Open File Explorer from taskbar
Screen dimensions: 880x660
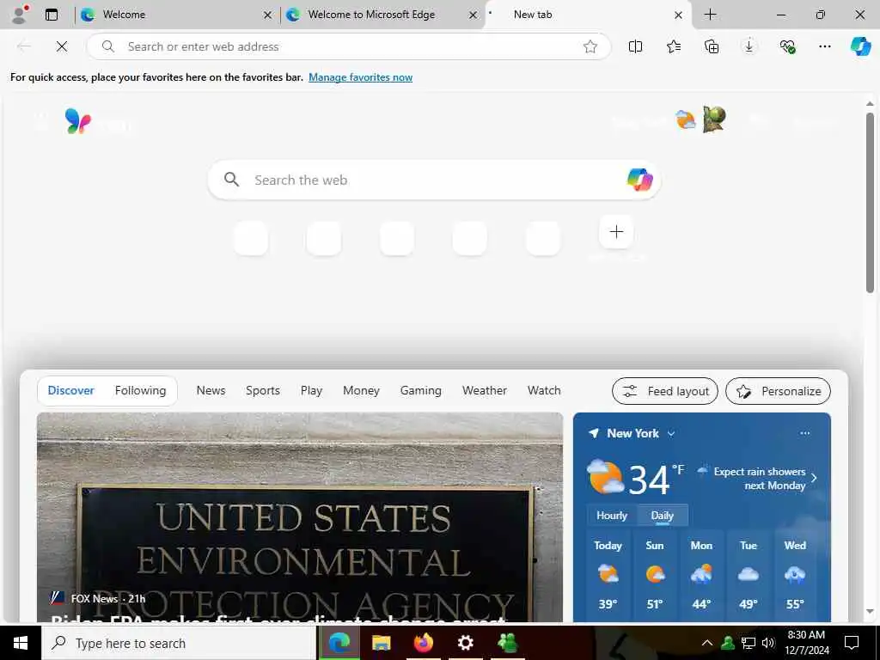click(381, 643)
